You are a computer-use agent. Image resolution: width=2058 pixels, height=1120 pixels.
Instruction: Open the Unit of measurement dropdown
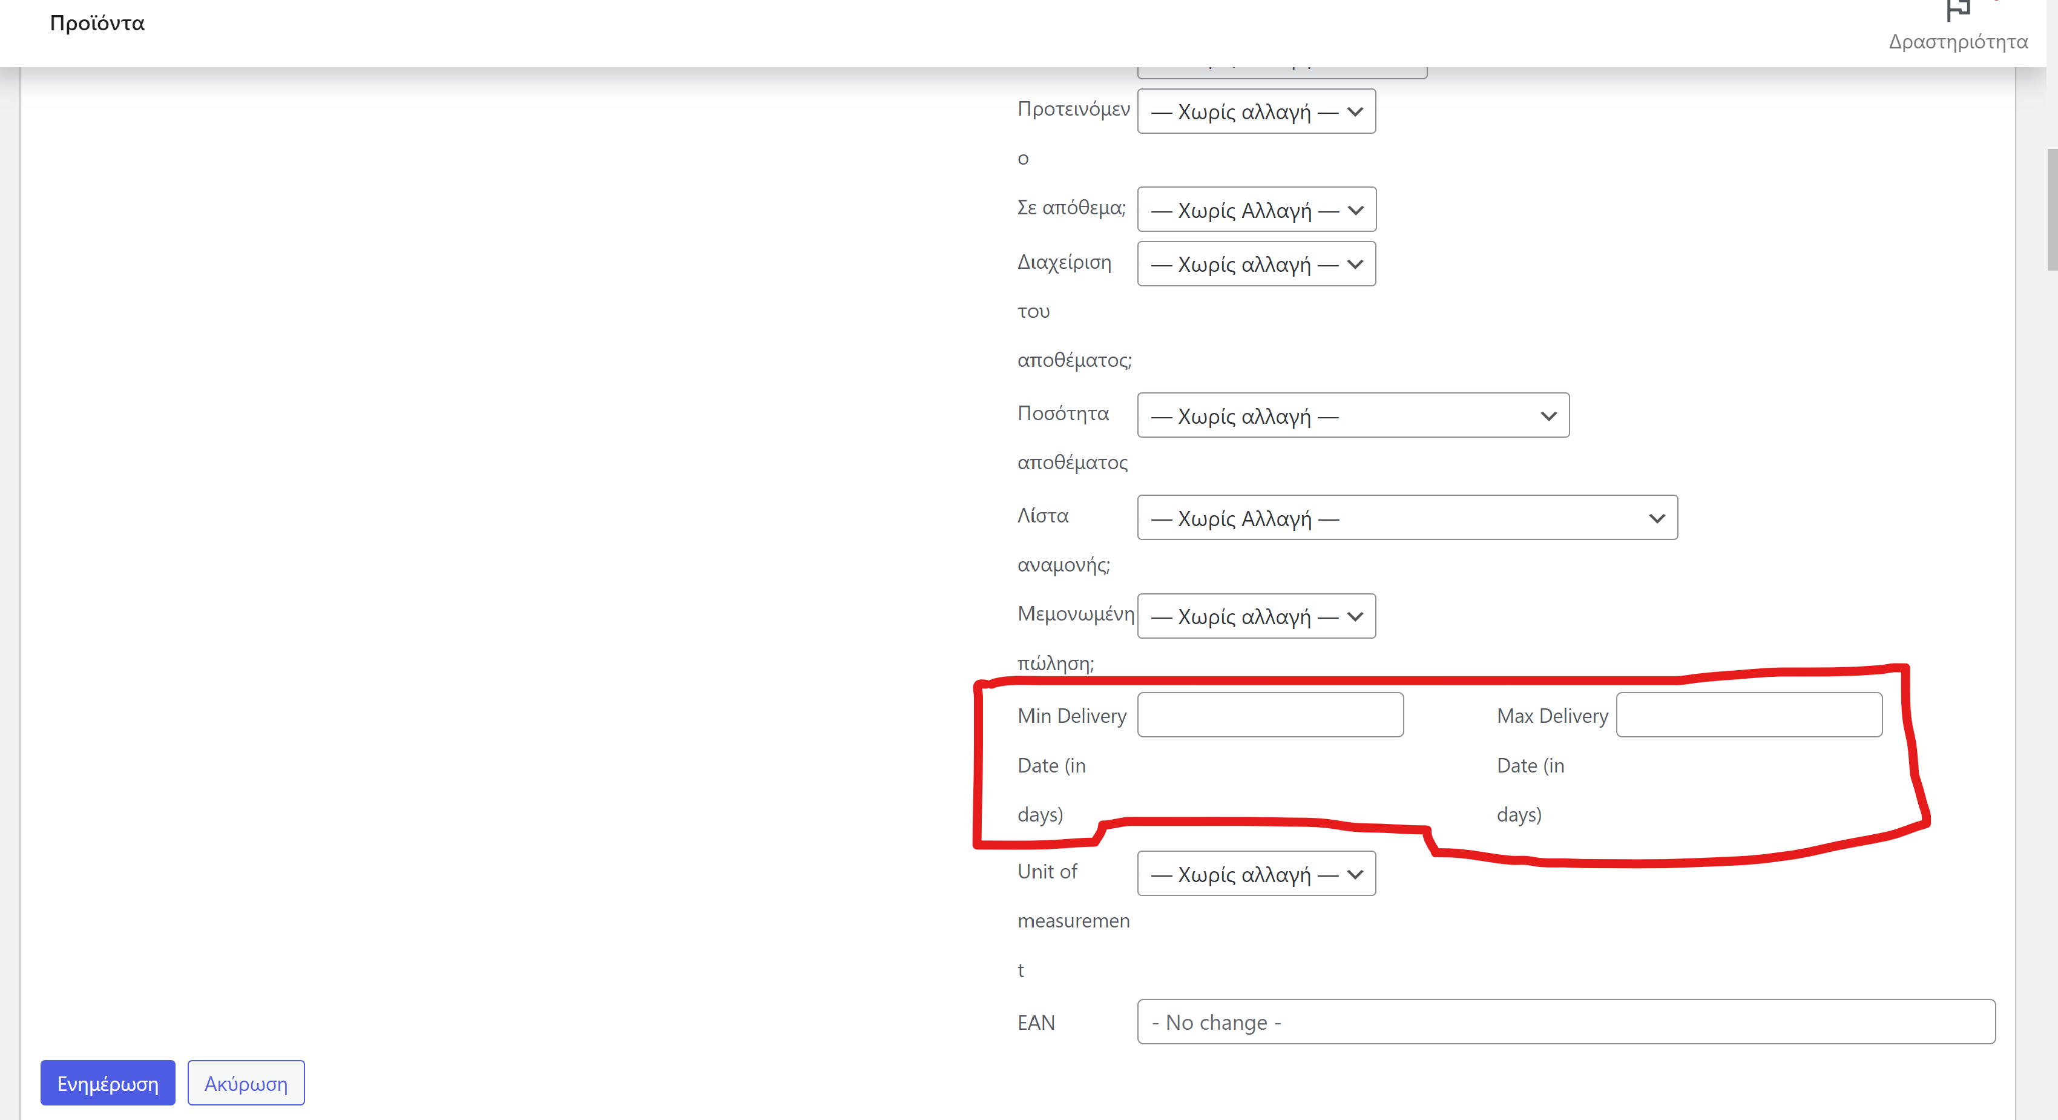(x=1255, y=874)
